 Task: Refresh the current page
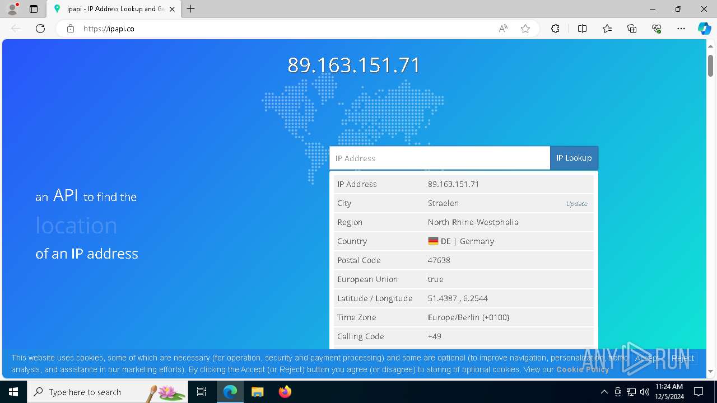40,29
